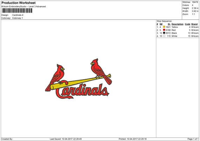
Task: Click the black thread color swatch
Action: [164, 33]
